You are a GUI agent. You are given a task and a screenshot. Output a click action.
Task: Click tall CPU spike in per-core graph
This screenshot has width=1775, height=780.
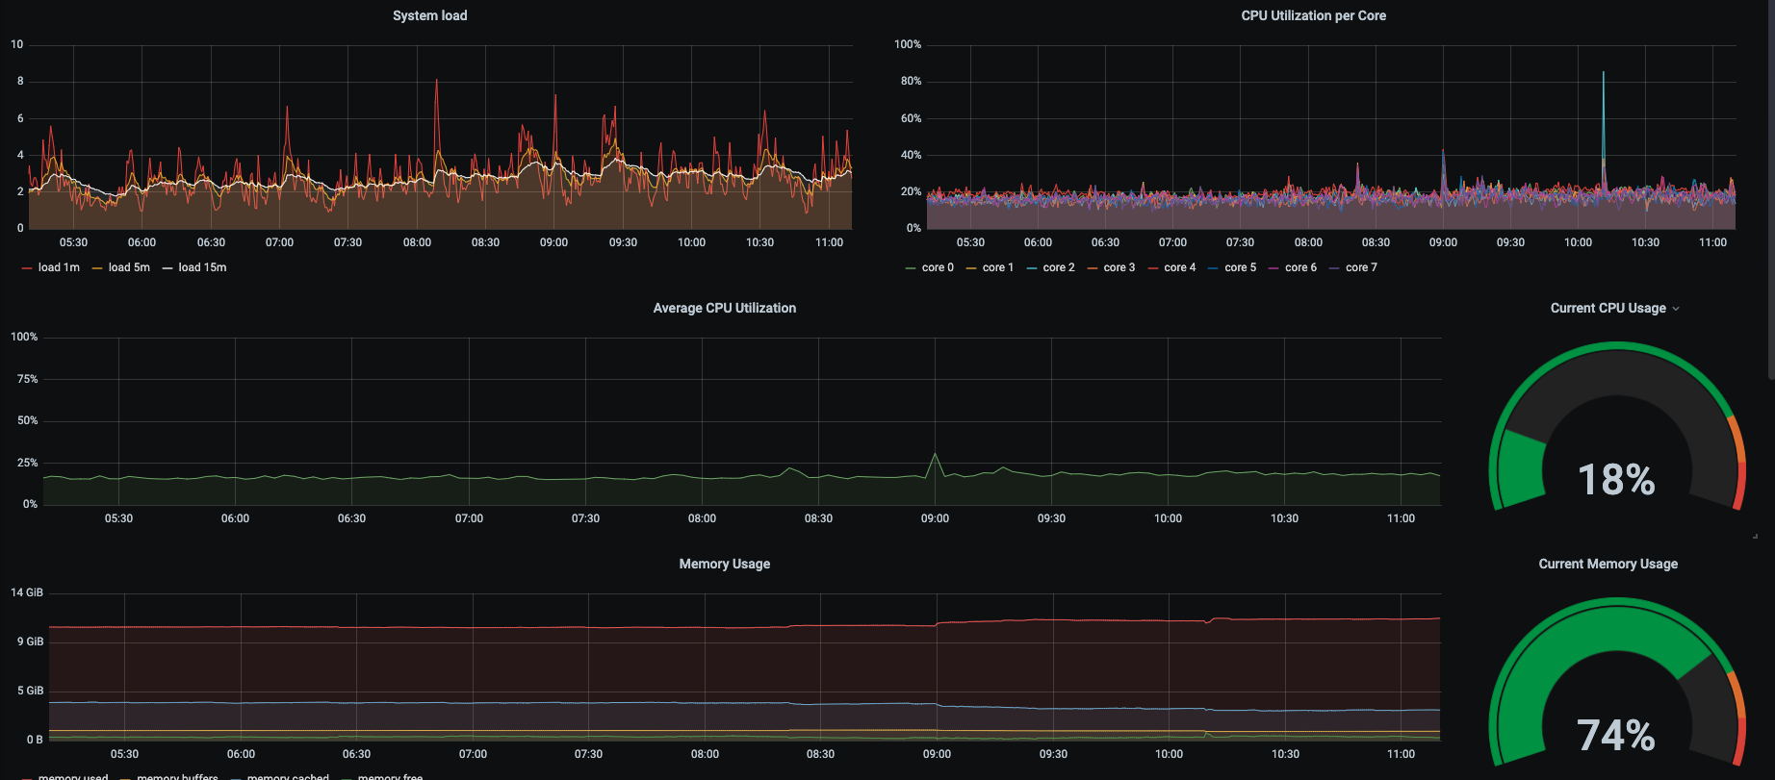(x=1603, y=73)
